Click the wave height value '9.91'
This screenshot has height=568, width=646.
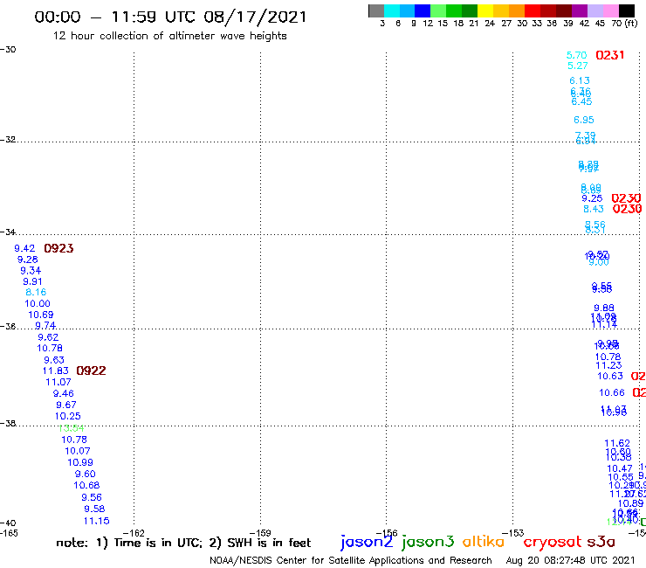tap(32, 281)
